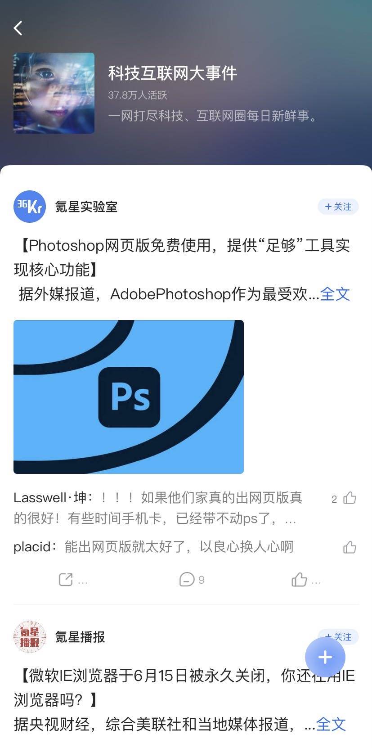Screen dimensions: 372x748
Task: Tap the share icon under Photoshop post
Action: point(66,579)
